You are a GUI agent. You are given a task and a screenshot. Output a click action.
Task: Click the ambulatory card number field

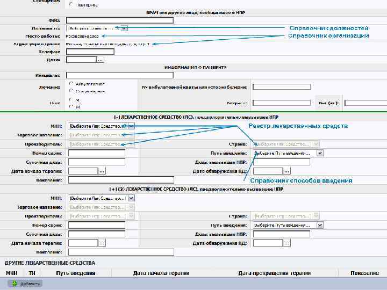282,87
